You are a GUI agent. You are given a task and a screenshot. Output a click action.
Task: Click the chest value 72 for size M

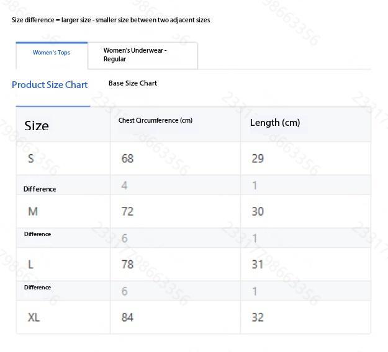tap(127, 211)
